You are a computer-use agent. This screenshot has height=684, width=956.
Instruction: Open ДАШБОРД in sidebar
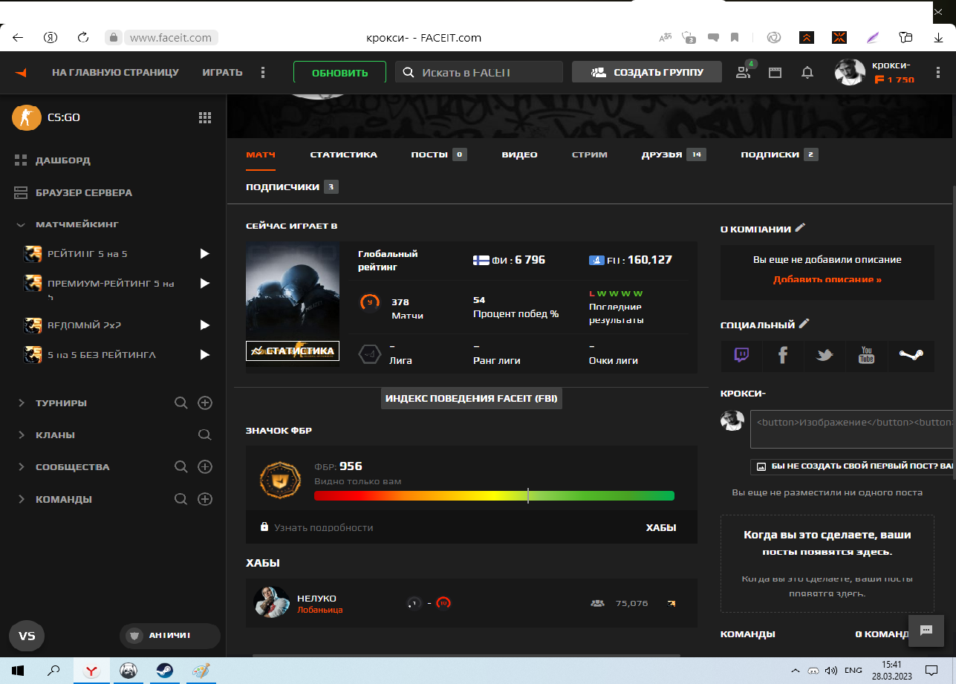point(63,160)
